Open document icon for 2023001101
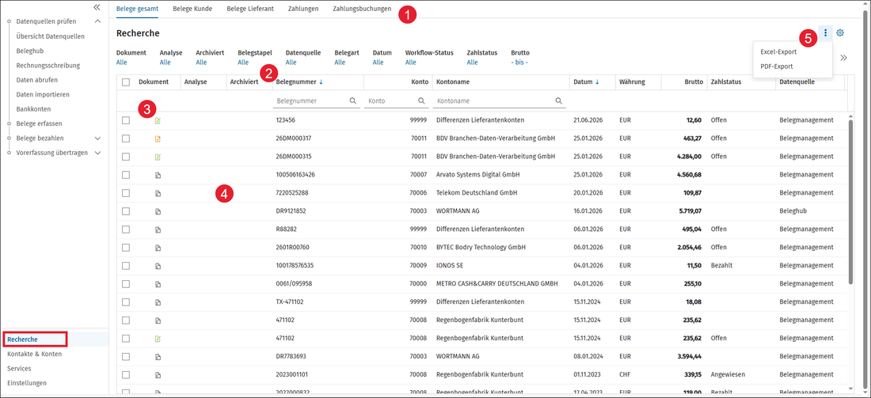This screenshot has height=398, width=871. [x=158, y=375]
